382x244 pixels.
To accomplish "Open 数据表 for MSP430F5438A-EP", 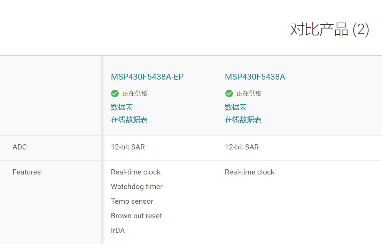I will click(122, 107).
